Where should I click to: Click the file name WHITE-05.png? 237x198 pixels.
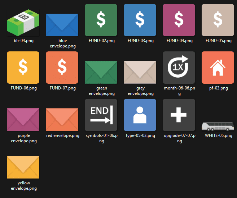click(219, 135)
